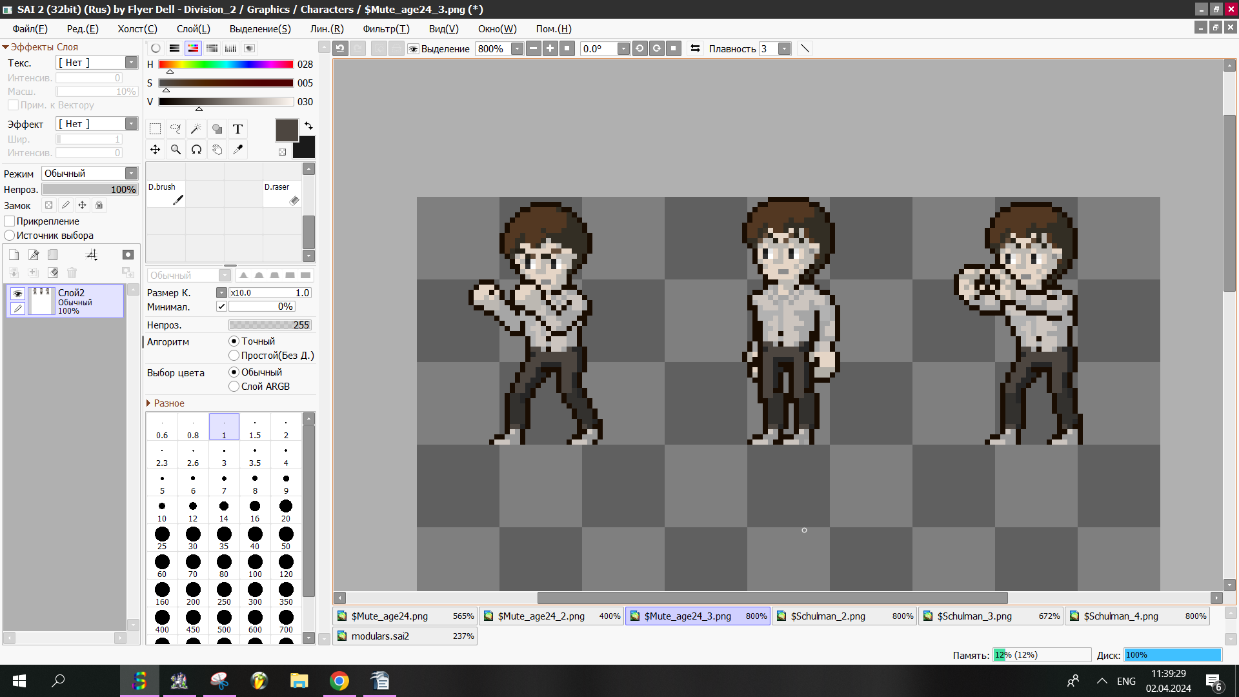Enable the Прикрепление checkbox

pos(10,221)
